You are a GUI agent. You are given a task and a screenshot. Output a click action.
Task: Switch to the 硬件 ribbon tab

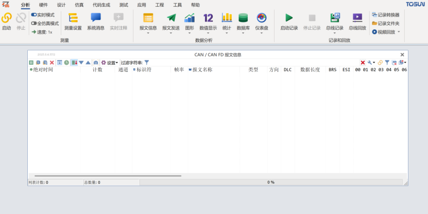(43, 5)
